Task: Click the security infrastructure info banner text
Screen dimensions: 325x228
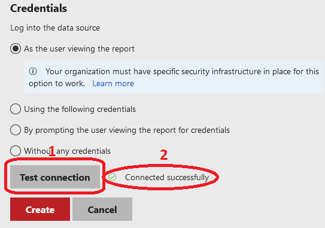Action: (x=174, y=77)
